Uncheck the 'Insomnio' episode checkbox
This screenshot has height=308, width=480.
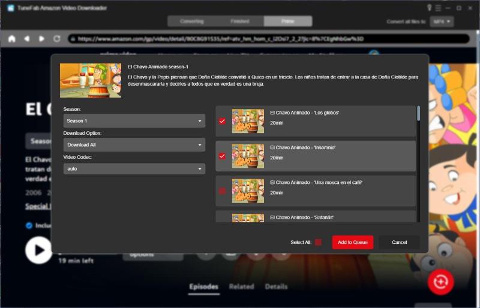click(x=223, y=156)
